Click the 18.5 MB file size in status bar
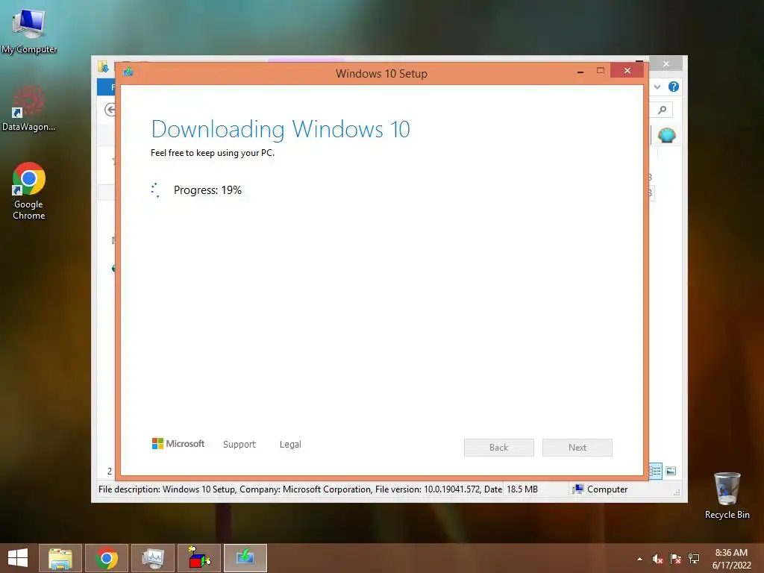This screenshot has height=573, width=764. 522,489
